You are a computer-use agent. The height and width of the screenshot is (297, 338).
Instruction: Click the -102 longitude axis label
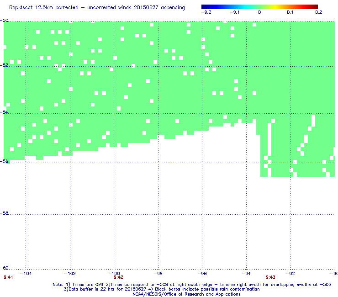click(x=70, y=274)
